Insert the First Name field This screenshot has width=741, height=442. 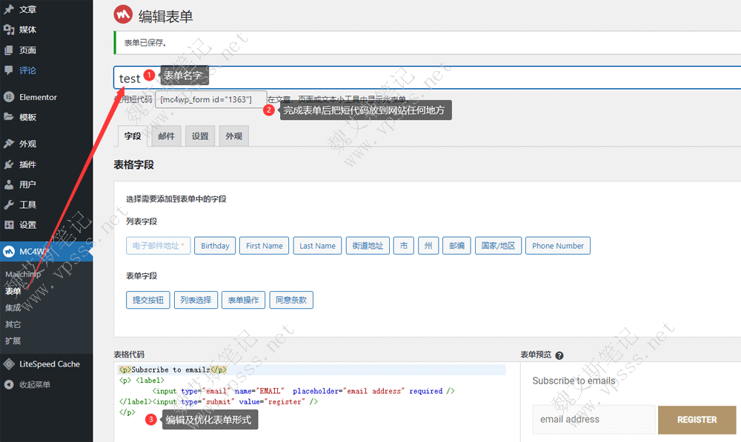pos(264,246)
